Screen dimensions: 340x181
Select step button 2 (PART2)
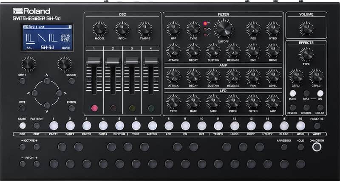point(70,125)
